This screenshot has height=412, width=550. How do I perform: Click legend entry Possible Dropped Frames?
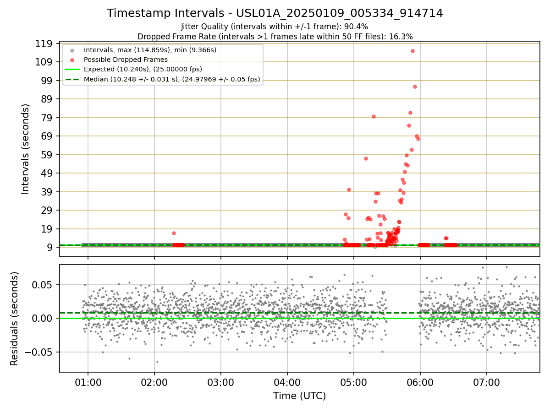click(126, 60)
